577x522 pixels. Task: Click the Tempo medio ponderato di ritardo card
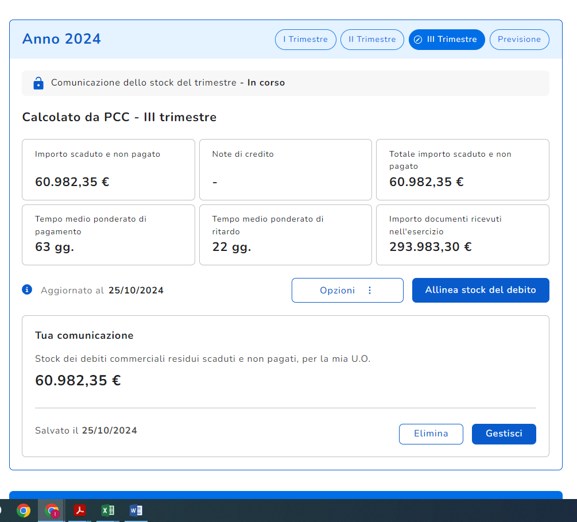pyautogui.click(x=285, y=235)
